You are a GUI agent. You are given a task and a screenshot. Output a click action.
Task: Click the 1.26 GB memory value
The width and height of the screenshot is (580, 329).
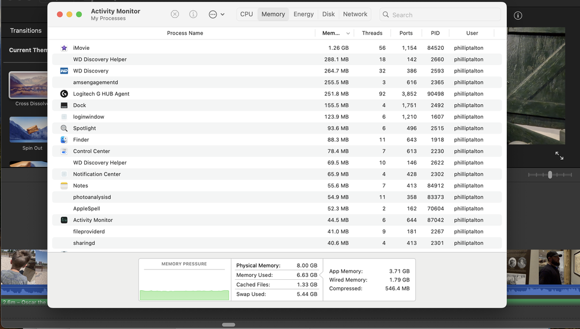339,48
